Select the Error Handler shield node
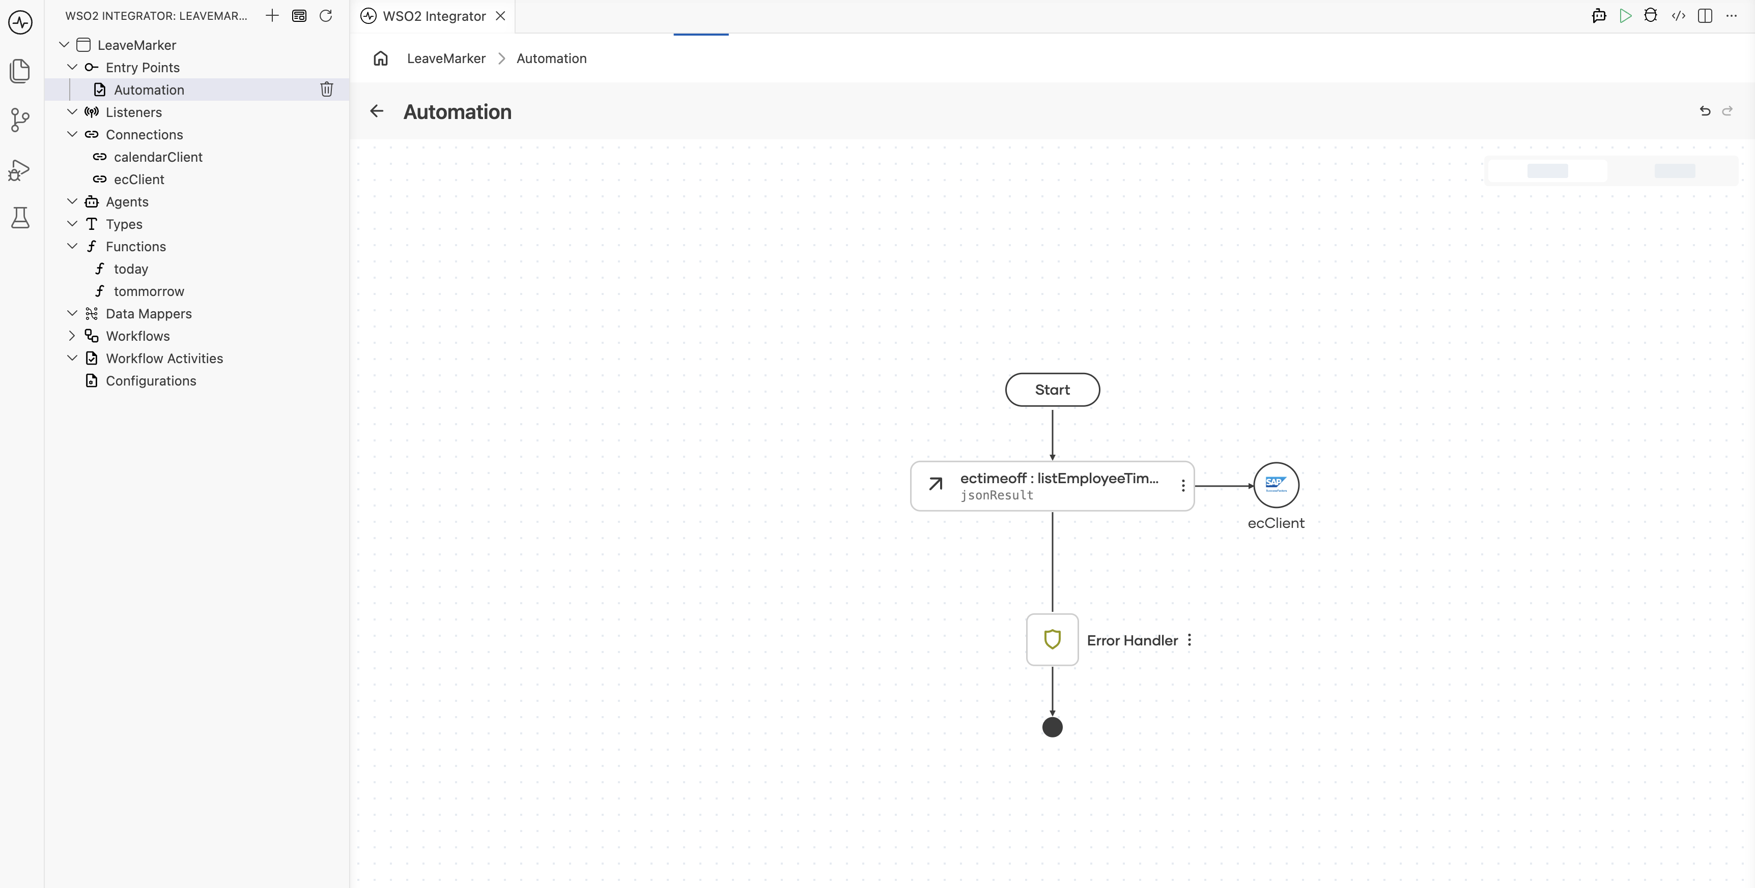The height and width of the screenshot is (888, 1755). [x=1052, y=639]
